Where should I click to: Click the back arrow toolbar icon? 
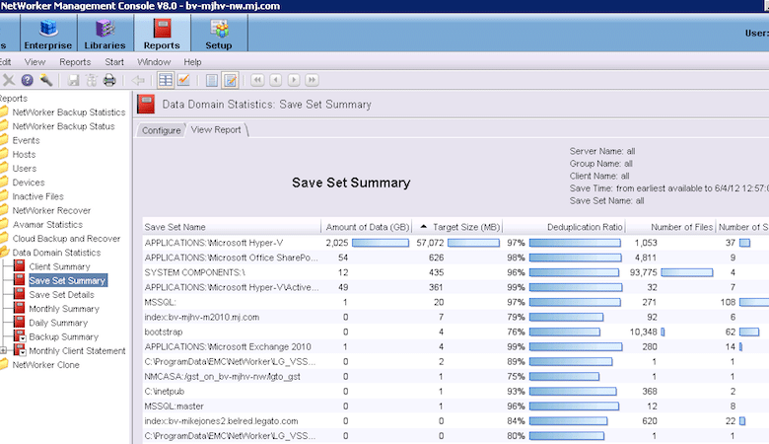[x=138, y=80]
